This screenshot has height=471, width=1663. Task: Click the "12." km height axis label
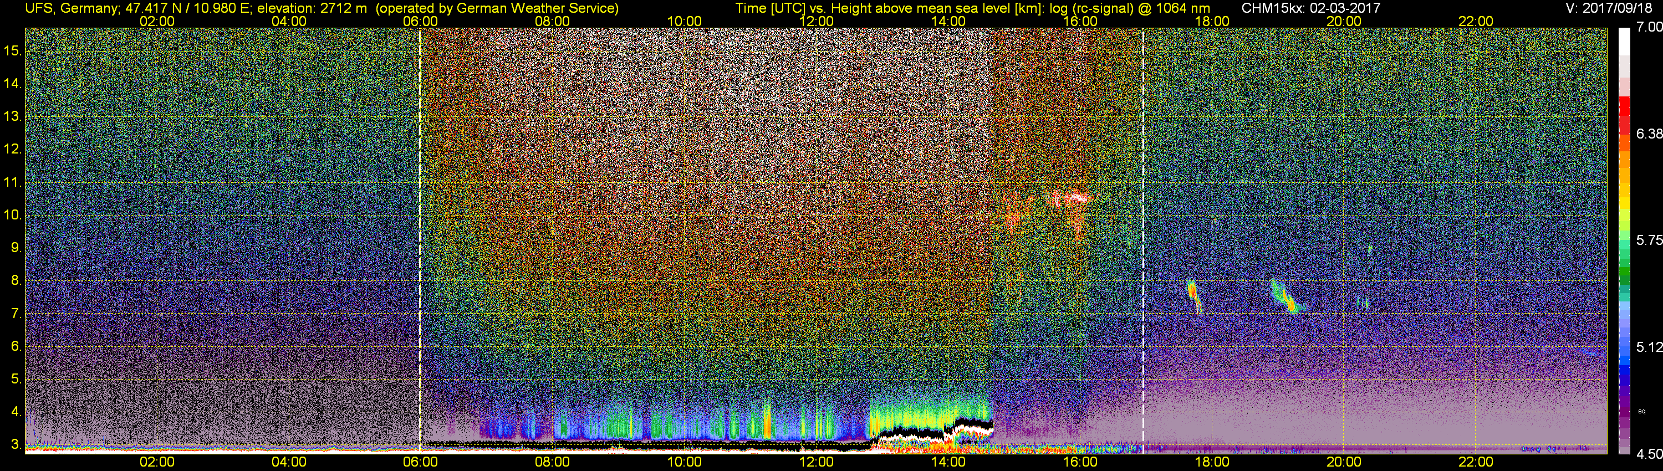pyautogui.click(x=13, y=149)
